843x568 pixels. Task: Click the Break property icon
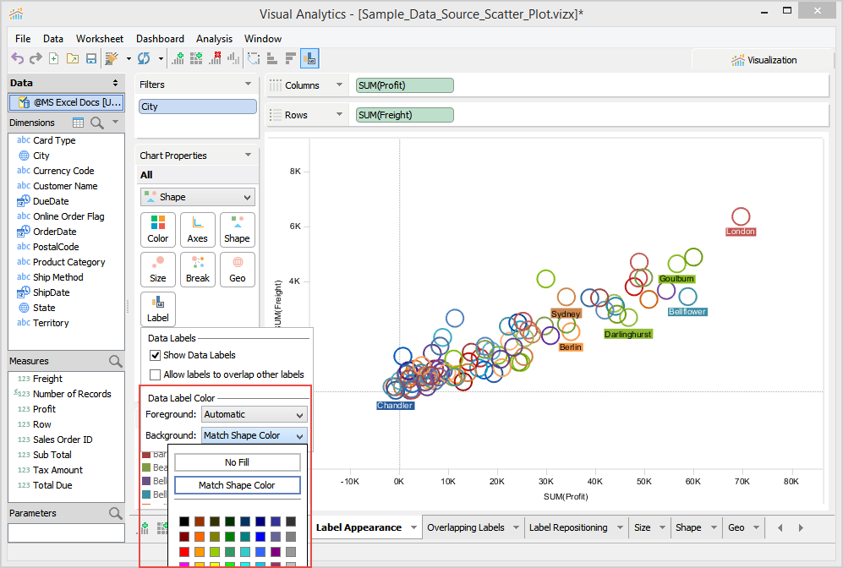point(198,269)
